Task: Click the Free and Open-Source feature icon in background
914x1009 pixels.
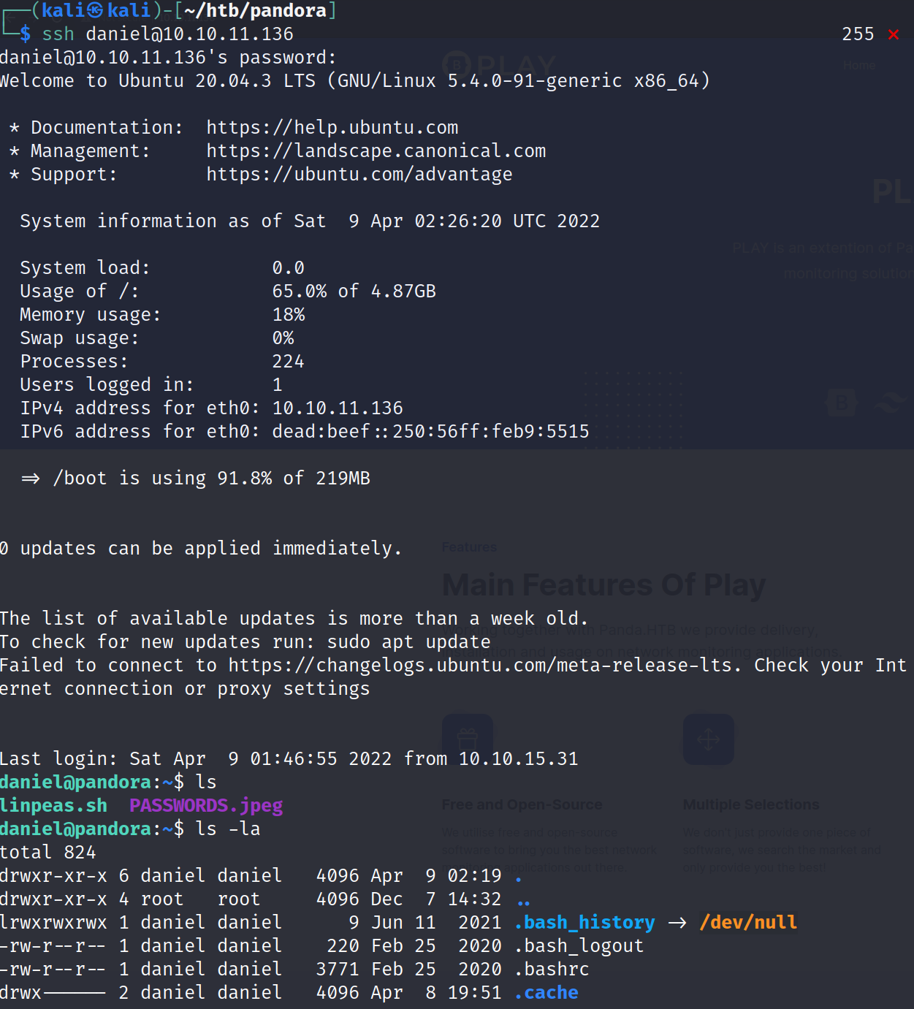Action: click(x=468, y=739)
